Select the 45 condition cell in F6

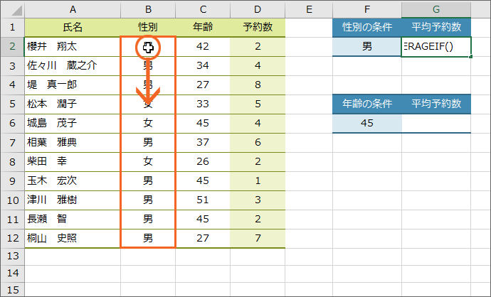point(367,123)
